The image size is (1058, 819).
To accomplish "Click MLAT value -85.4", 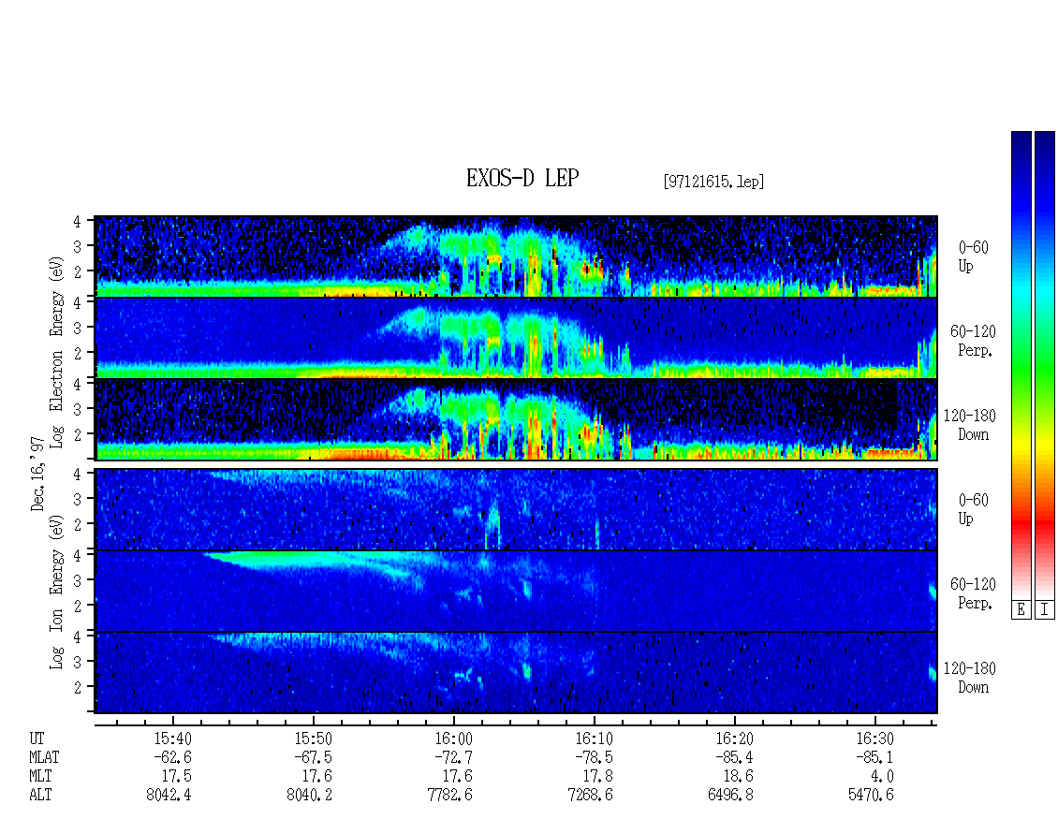I will coord(733,757).
